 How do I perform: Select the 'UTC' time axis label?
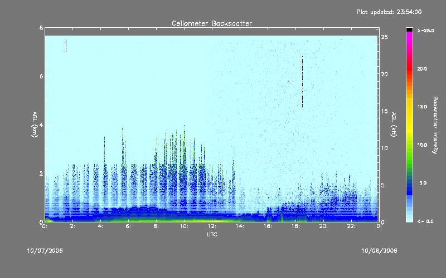212,234
